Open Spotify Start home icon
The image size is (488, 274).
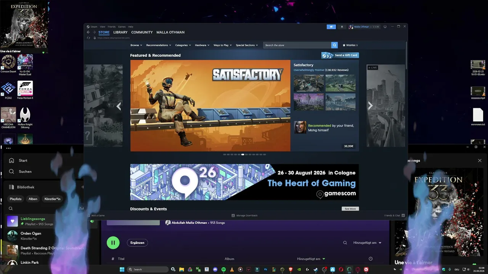point(11,161)
